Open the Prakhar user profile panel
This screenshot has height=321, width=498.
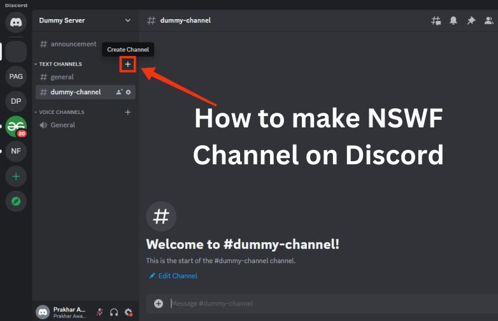[62, 312]
